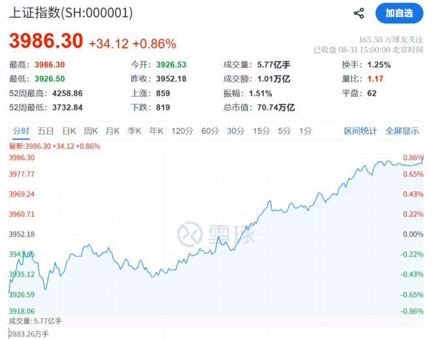Click the chart line's final peak point
This screenshot has height=339, width=436.
tap(423, 155)
